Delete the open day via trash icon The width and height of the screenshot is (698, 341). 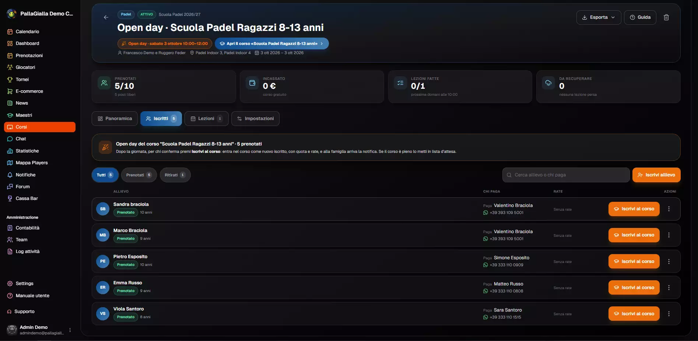(x=666, y=17)
